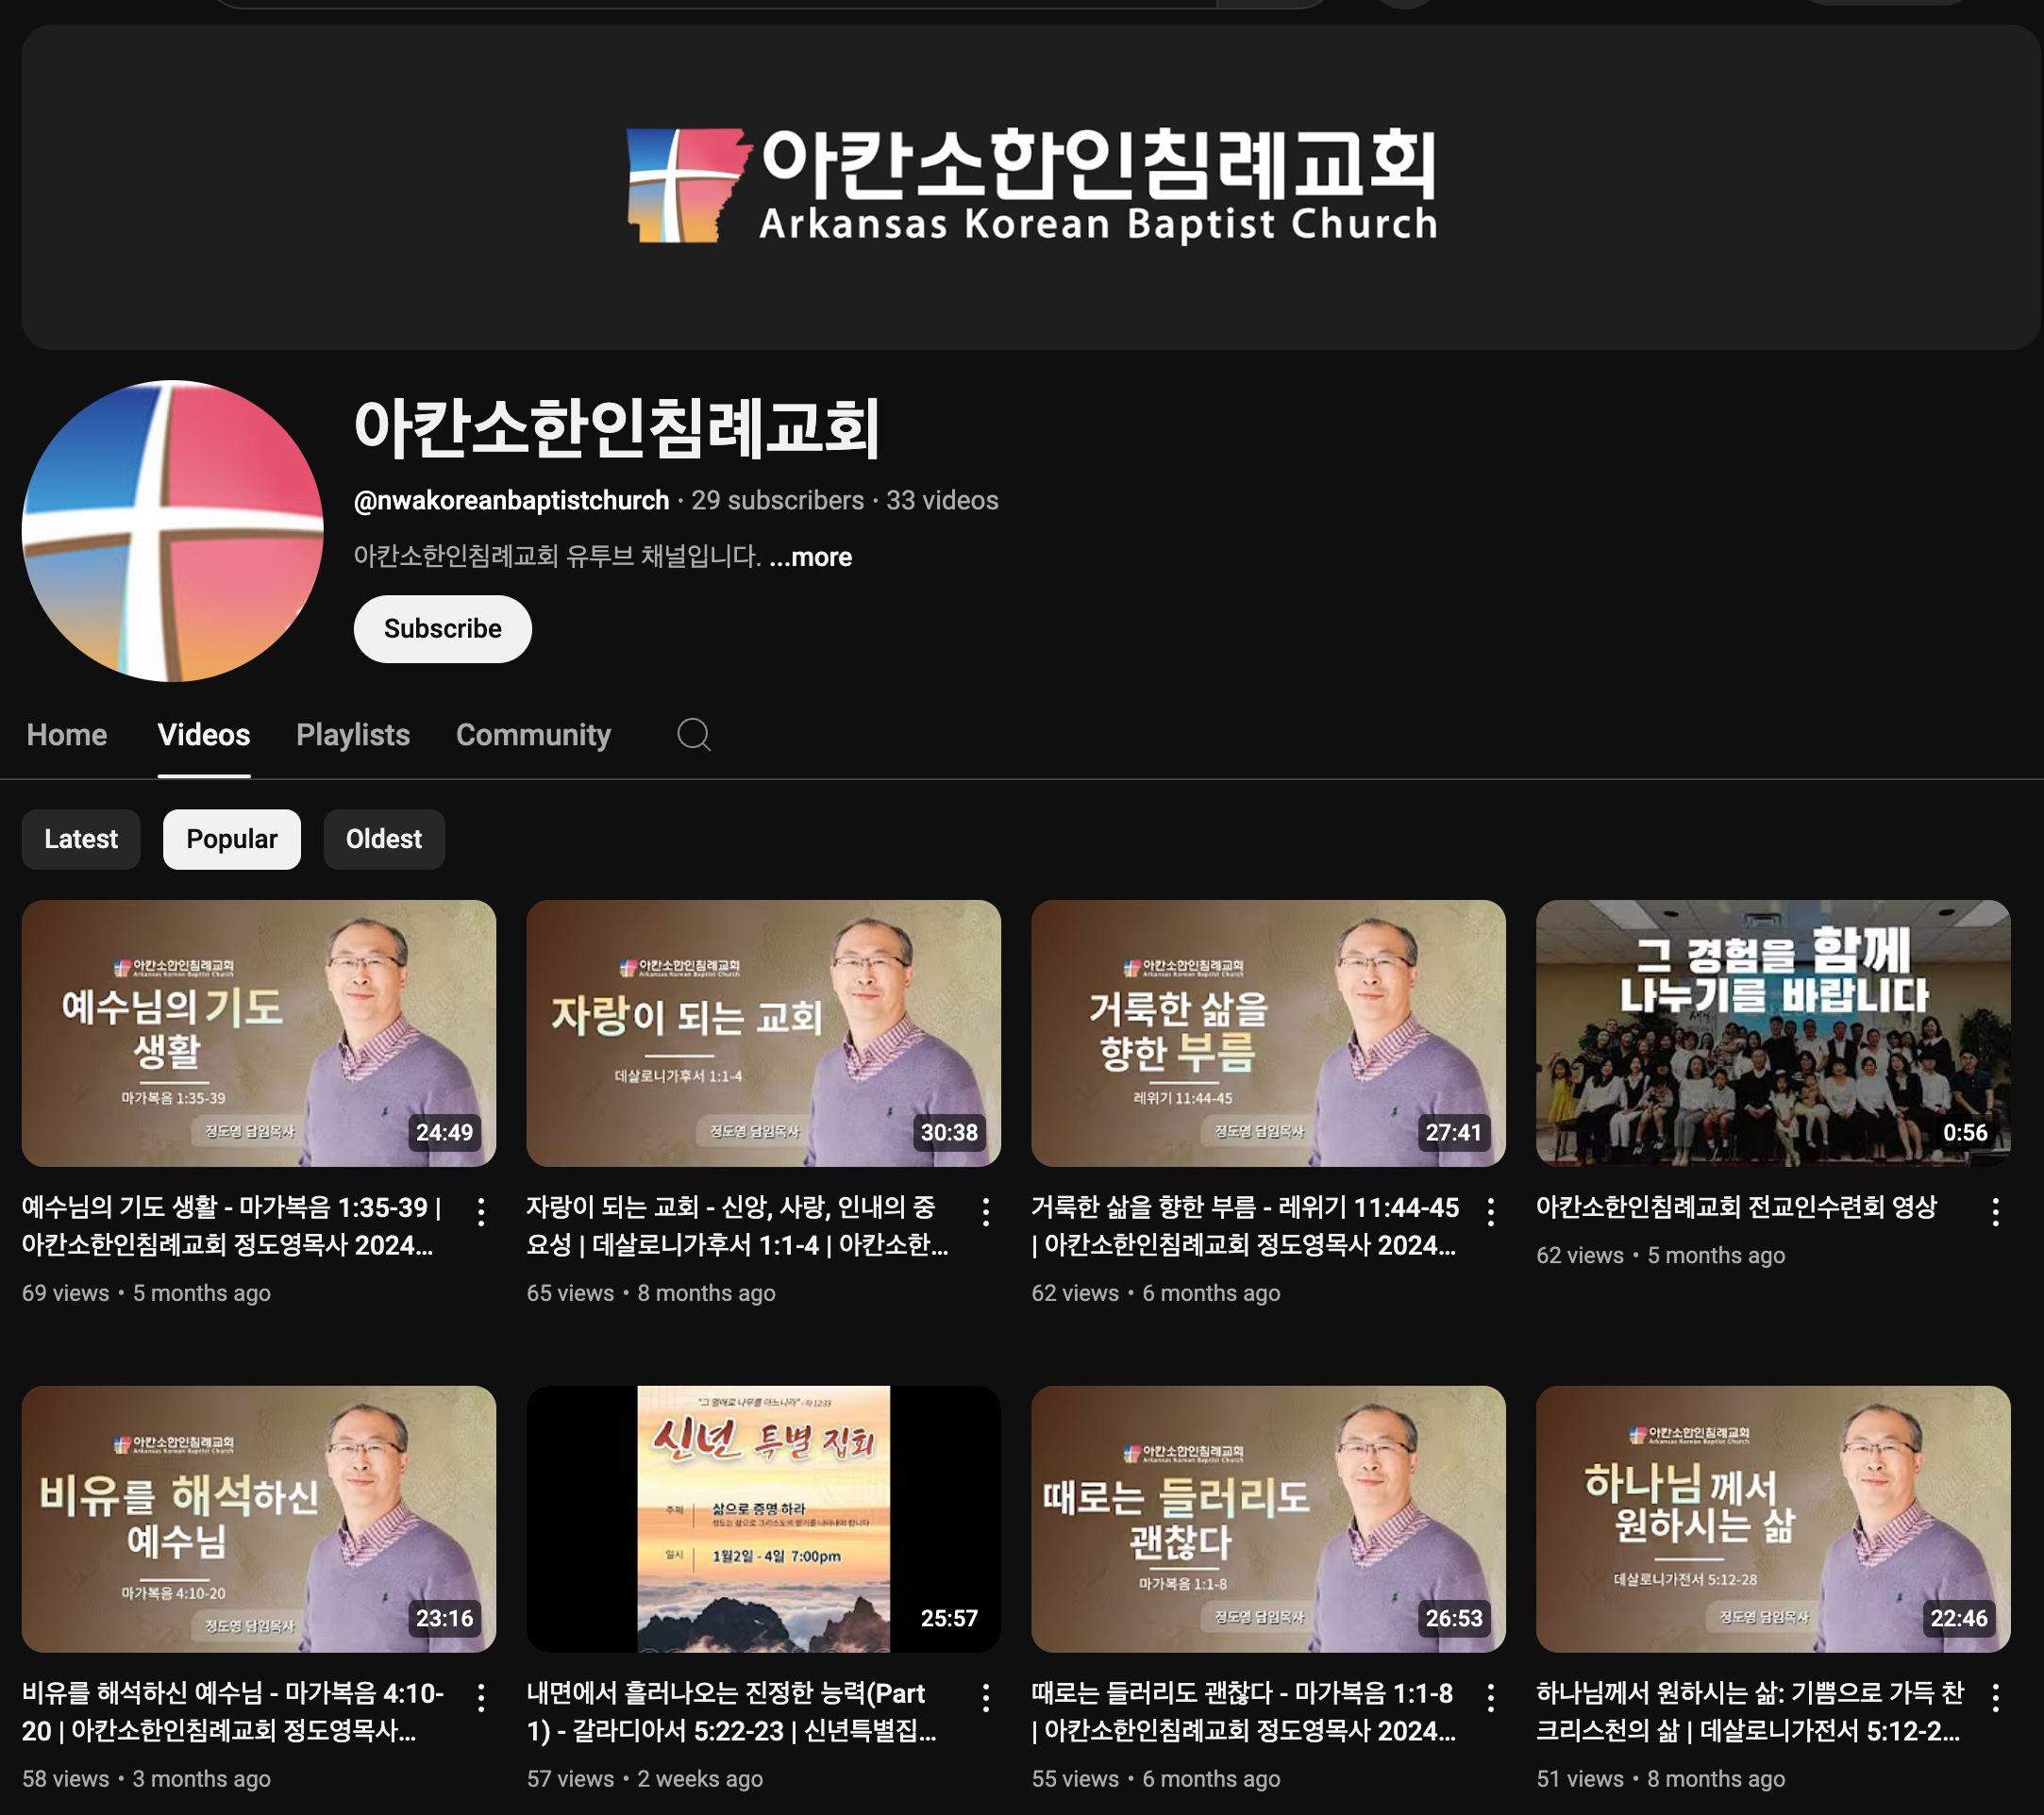Select the Latest sort chip
Image resolution: width=2044 pixels, height=1815 pixels.
pos(81,839)
